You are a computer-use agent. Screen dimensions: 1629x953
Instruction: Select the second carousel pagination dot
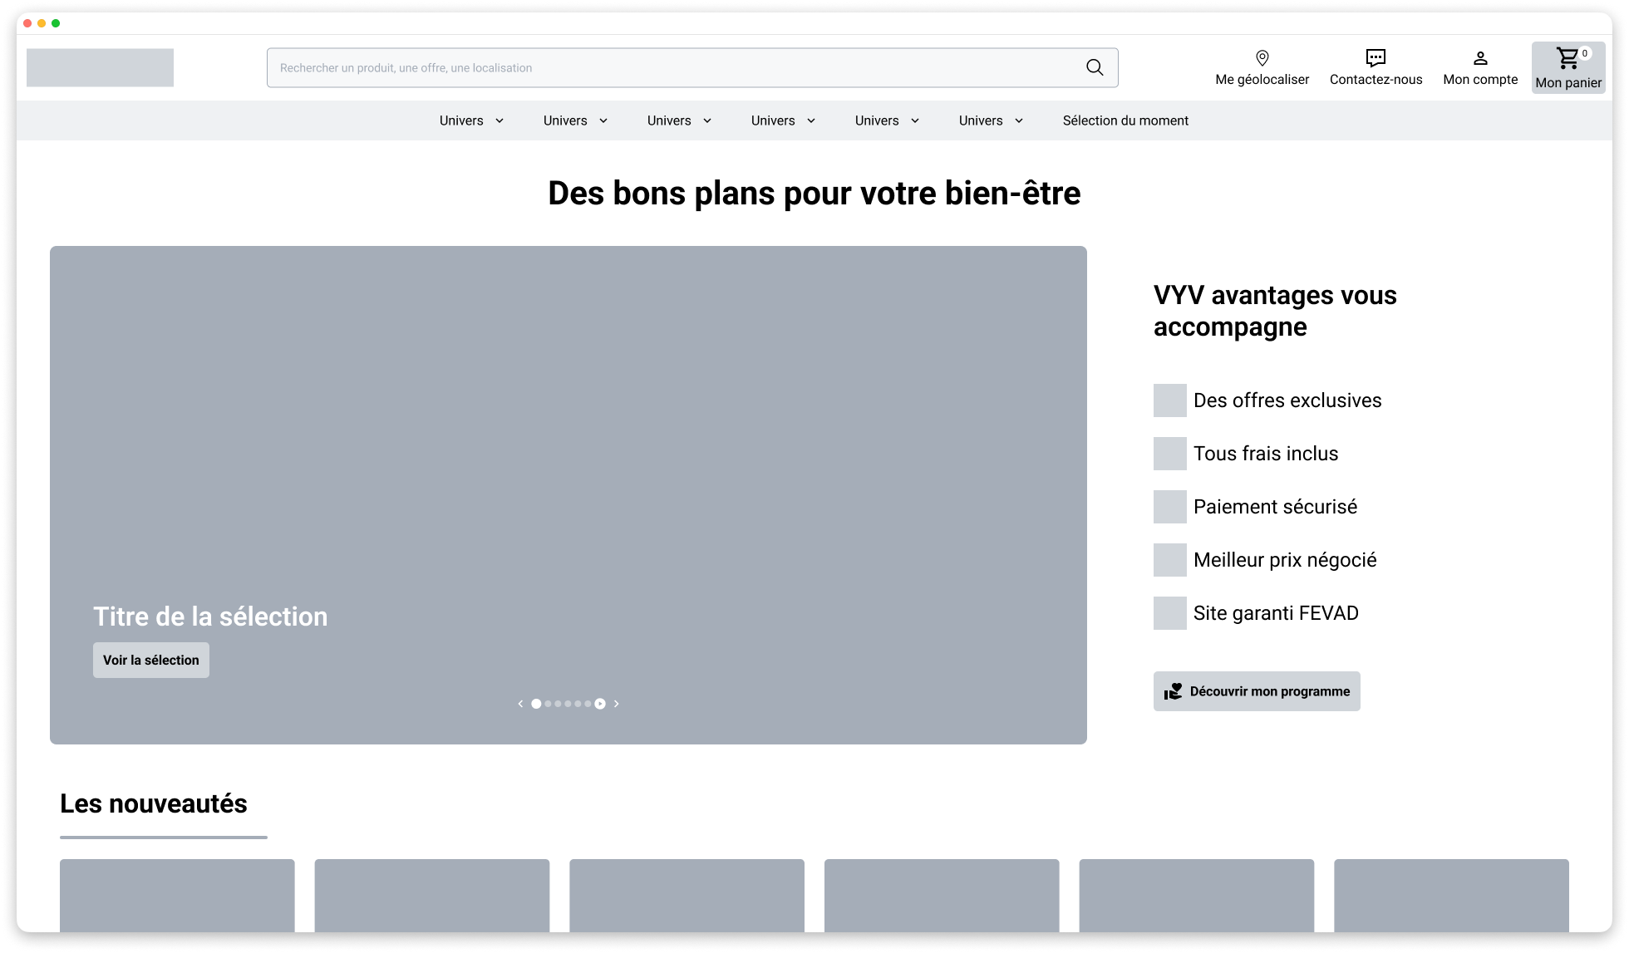(548, 704)
